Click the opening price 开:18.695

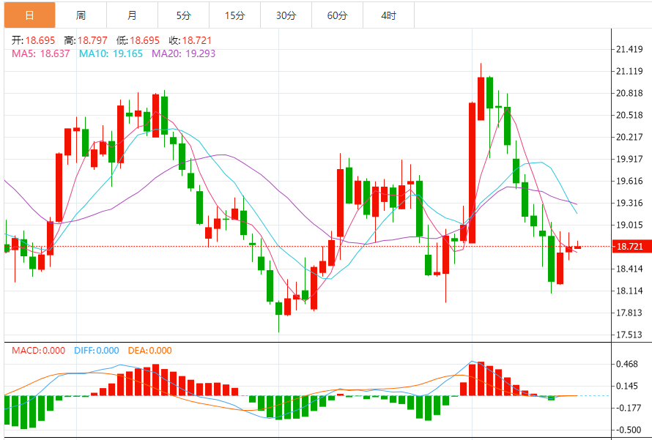[x=33, y=40]
